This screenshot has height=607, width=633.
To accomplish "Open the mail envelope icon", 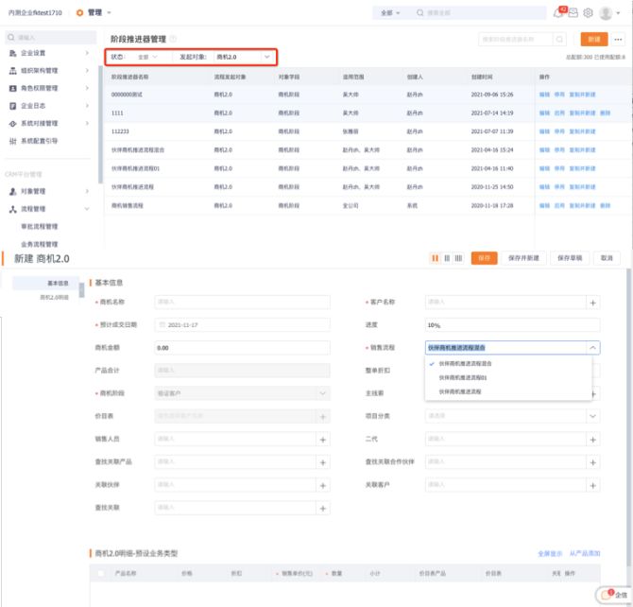I will coord(573,13).
